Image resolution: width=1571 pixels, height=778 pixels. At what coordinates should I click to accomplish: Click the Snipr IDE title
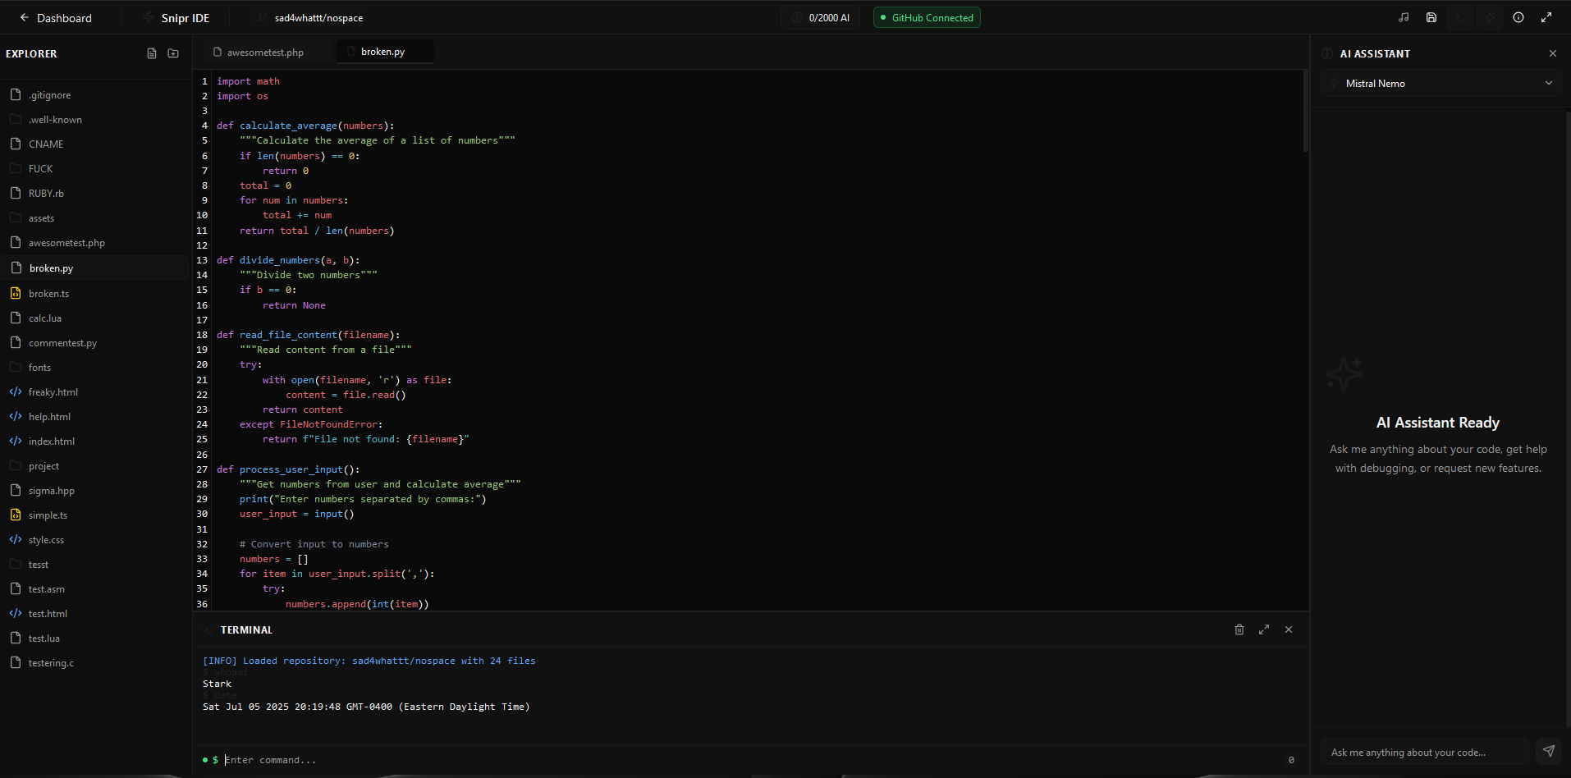coord(185,18)
